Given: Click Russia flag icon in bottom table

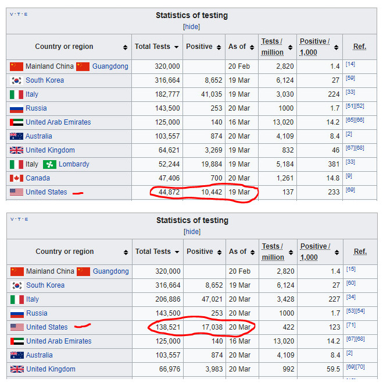Looking at the screenshot, I should pyautogui.click(x=17, y=313).
